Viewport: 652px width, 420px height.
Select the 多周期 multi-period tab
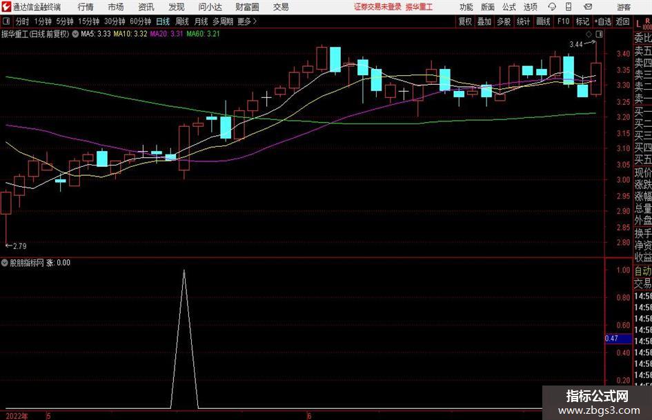coord(223,21)
